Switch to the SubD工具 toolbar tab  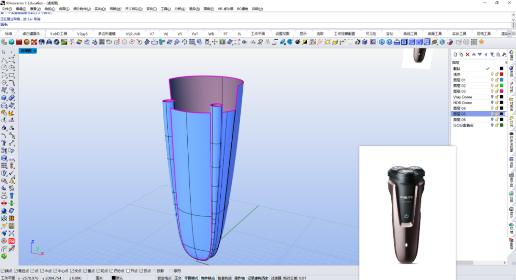pos(59,34)
